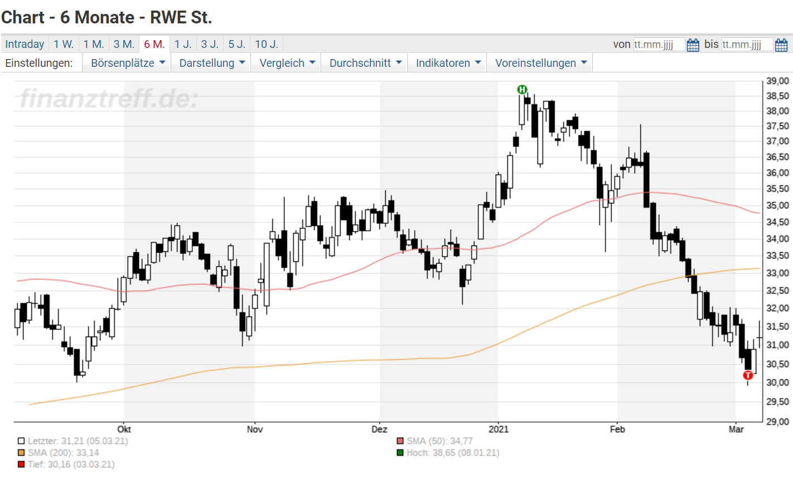Select the 3 M. time range tab

124,44
